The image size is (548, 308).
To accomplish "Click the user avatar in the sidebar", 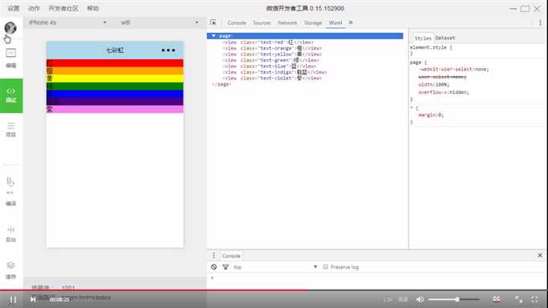I will [10, 28].
